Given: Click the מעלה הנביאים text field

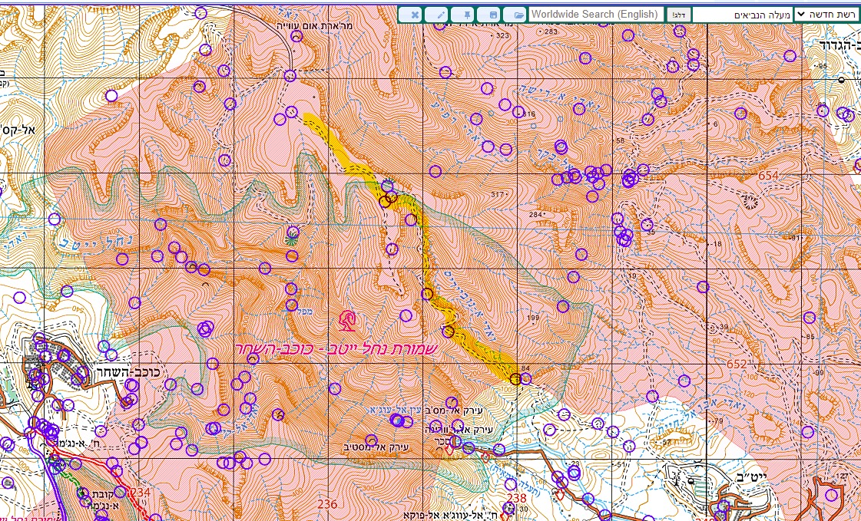Looking at the screenshot, I should point(741,14).
